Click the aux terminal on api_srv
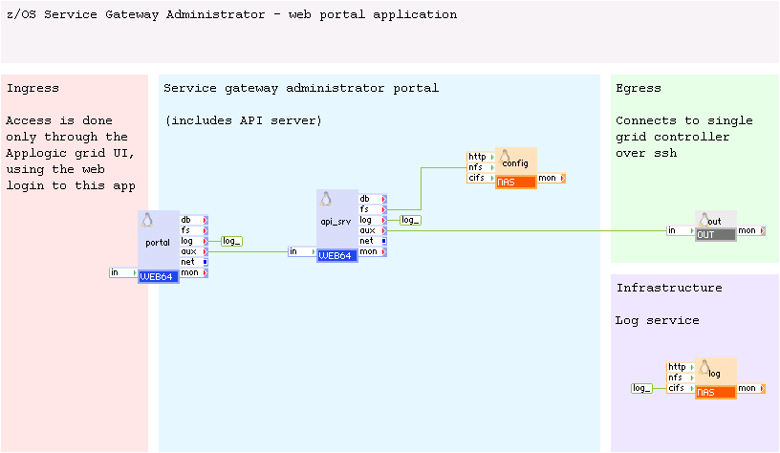The width and height of the screenshot is (780, 453). coord(373,230)
